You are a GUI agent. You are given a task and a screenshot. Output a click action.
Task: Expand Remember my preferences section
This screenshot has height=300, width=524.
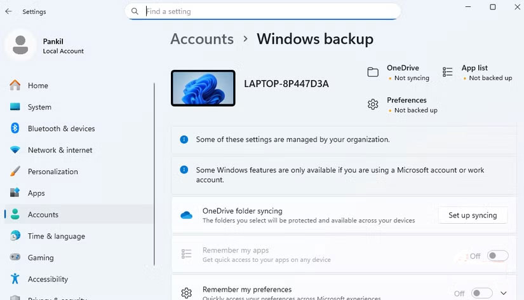504,293
